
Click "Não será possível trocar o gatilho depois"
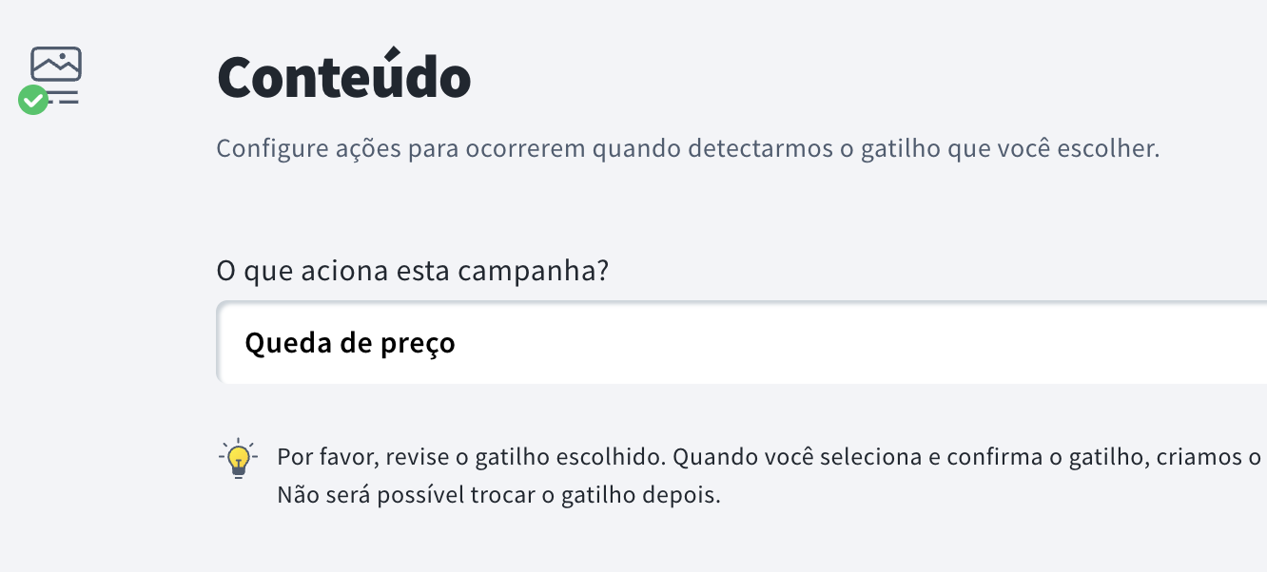tap(498, 496)
